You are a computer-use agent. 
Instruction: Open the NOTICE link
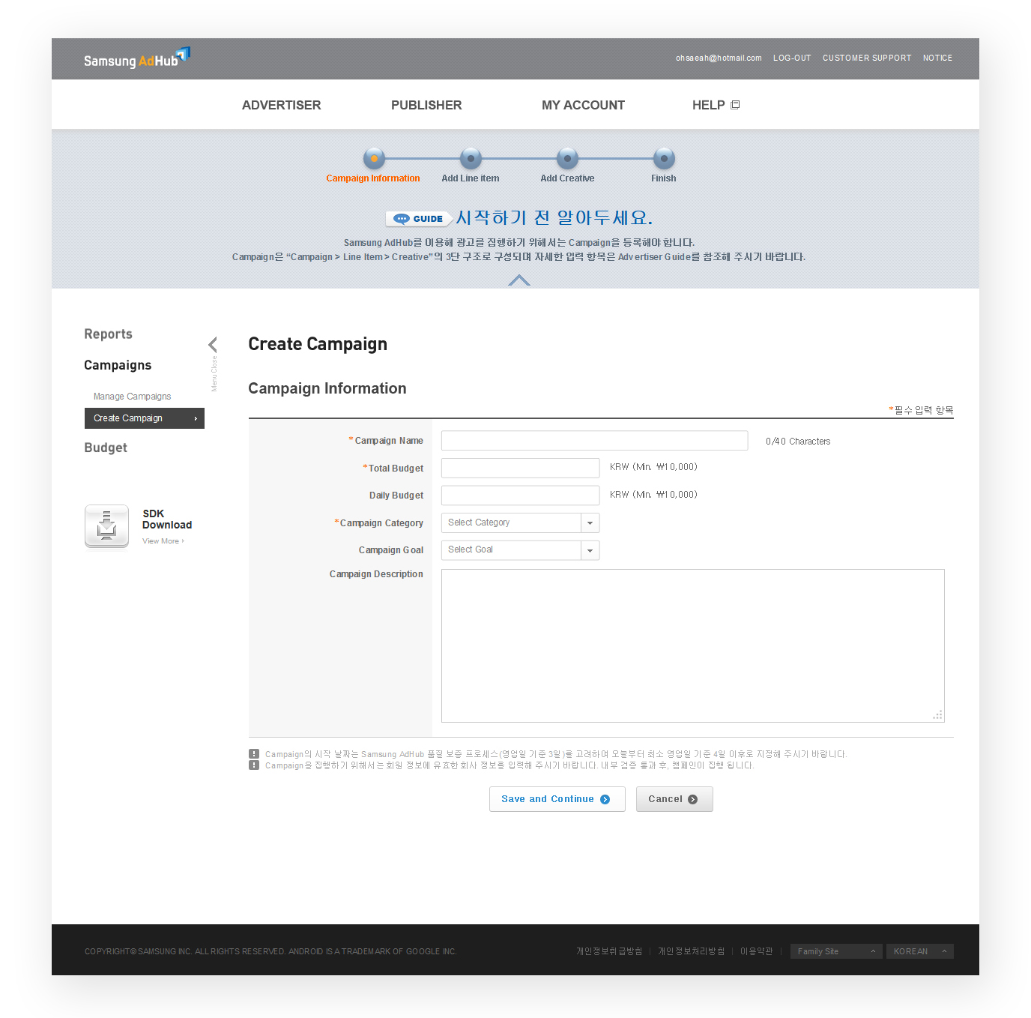(937, 58)
